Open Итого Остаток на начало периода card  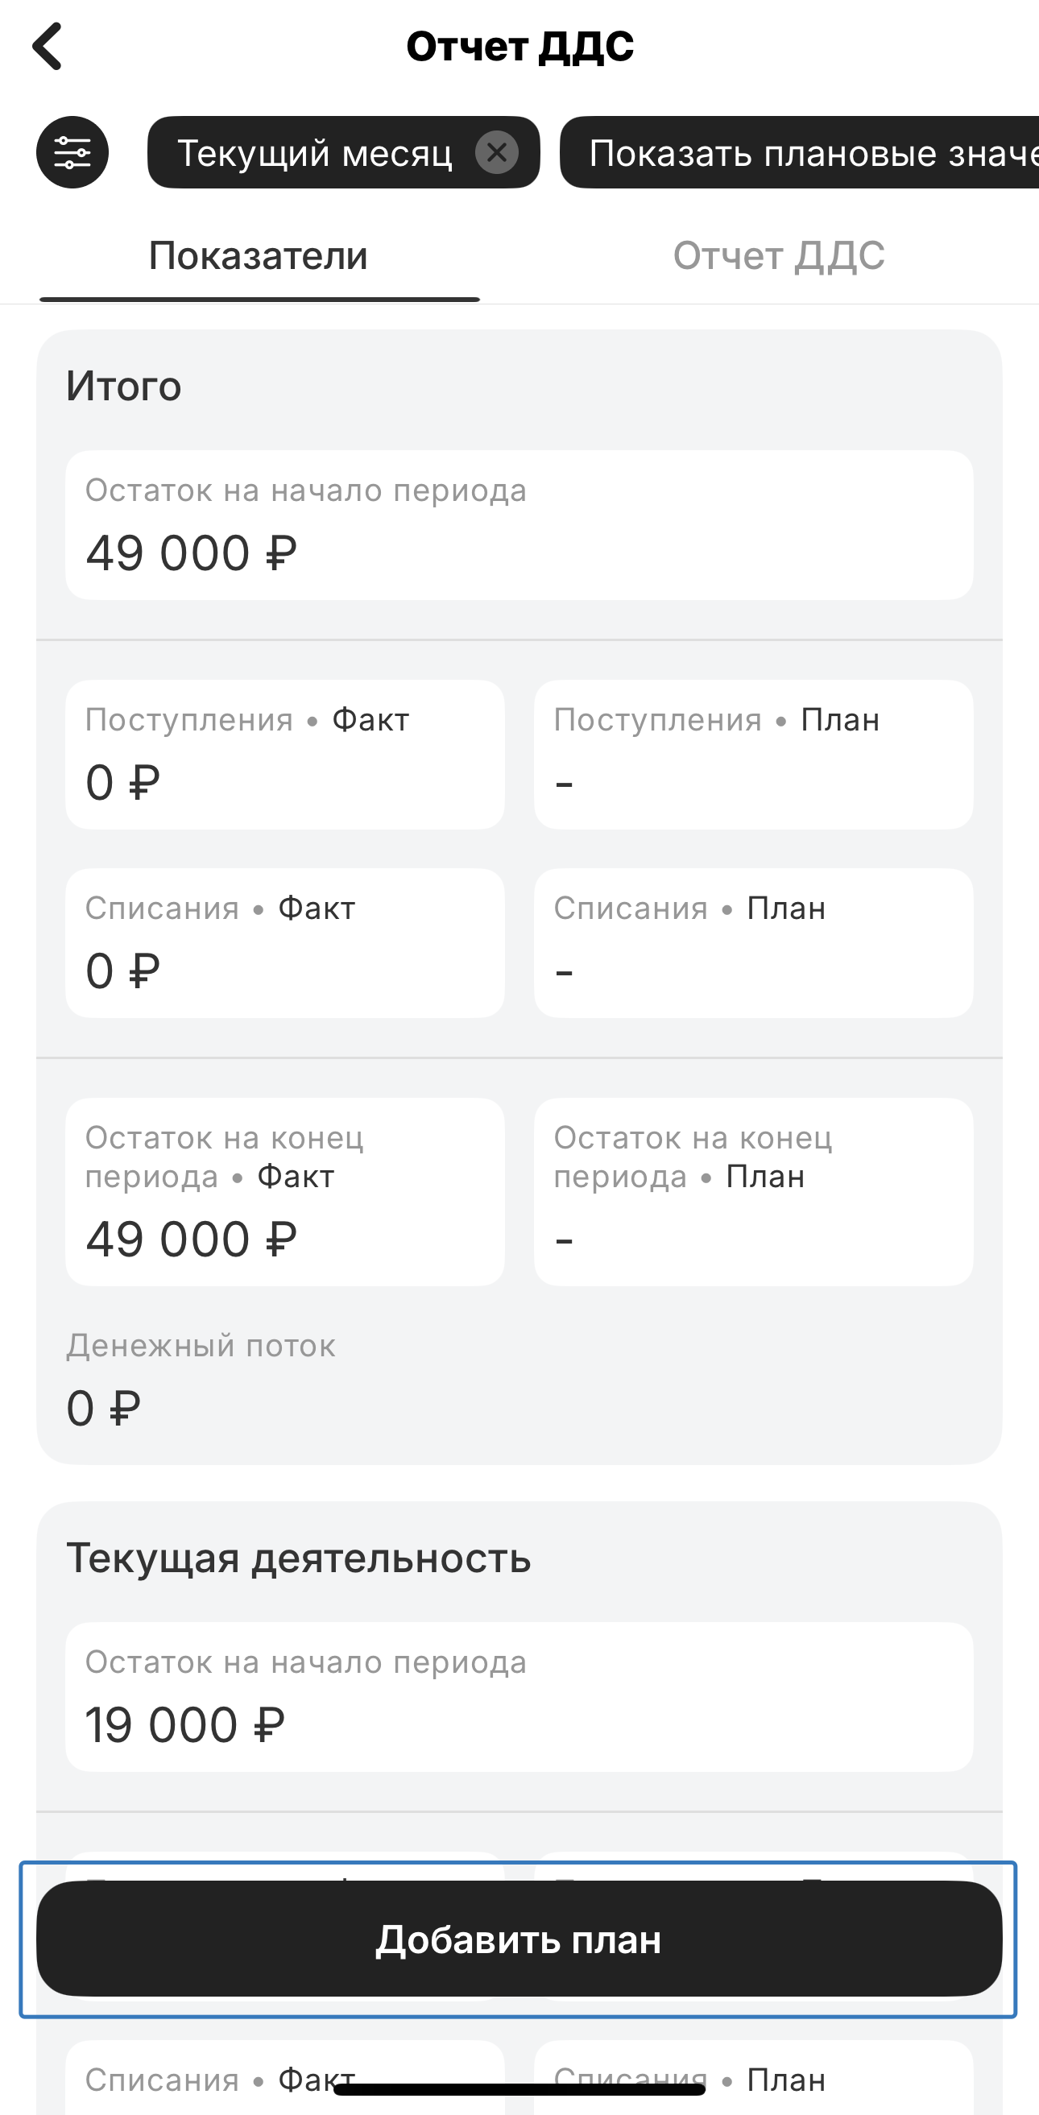tap(519, 525)
